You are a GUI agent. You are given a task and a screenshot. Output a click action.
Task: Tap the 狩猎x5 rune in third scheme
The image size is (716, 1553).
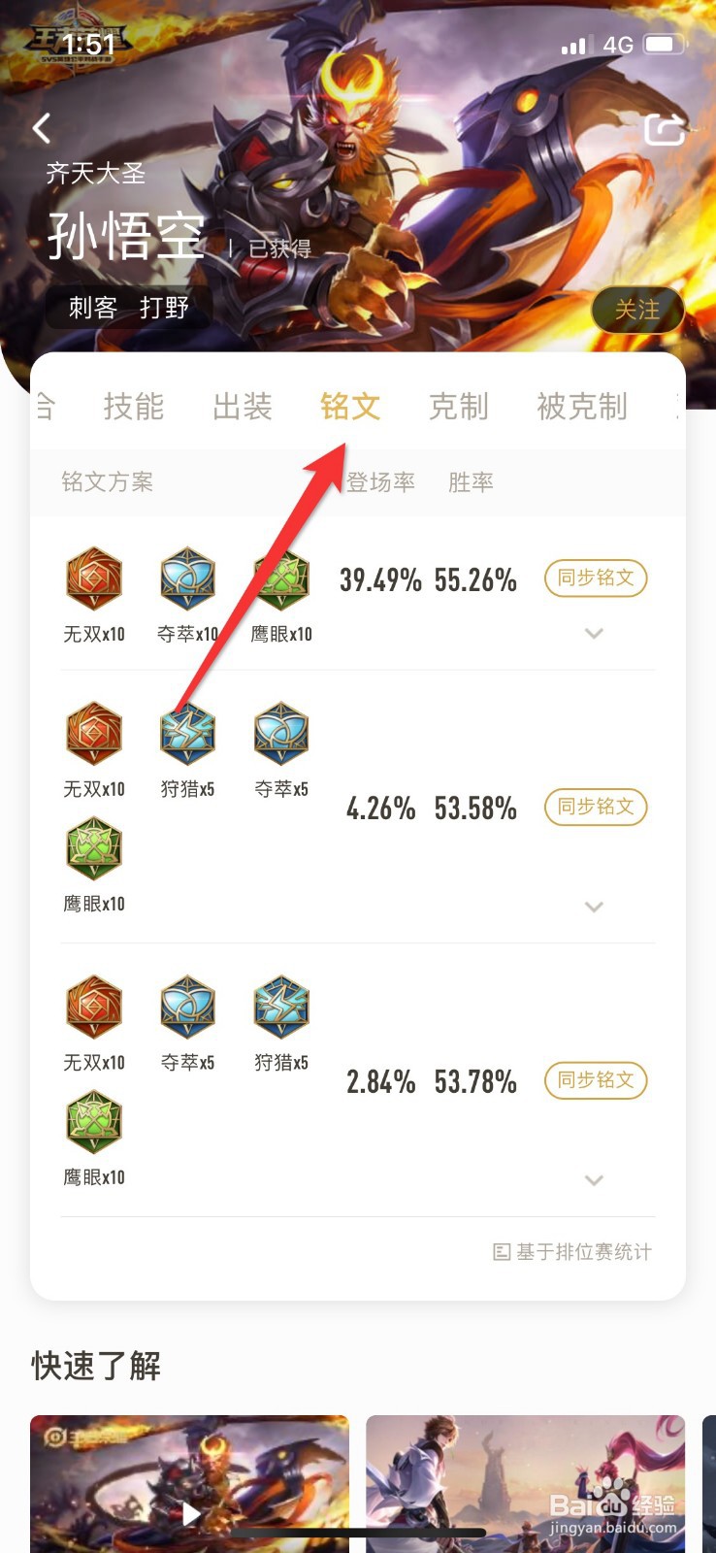click(281, 1007)
